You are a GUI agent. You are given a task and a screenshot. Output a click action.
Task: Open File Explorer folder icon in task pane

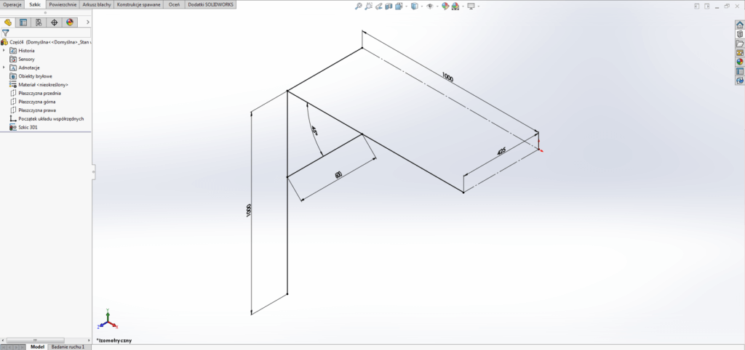tap(740, 43)
